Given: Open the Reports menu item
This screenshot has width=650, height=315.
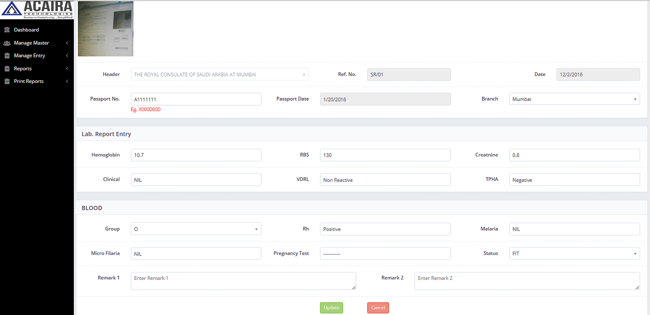Looking at the screenshot, I should [x=23, y=69].
